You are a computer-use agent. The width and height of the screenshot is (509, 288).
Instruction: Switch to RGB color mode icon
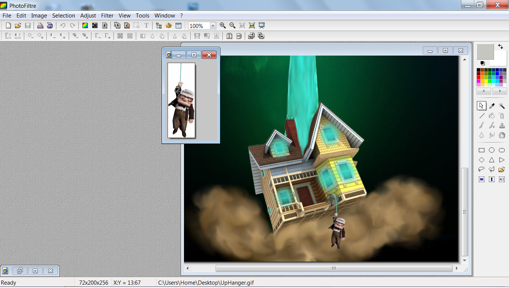click(x=85, y=25)
